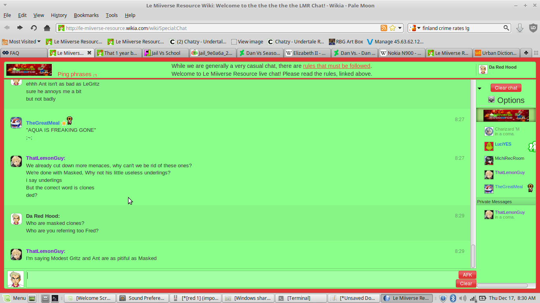540x303 pixels.
Task: Open the volume tray icon
Action: tap(463, 298)
